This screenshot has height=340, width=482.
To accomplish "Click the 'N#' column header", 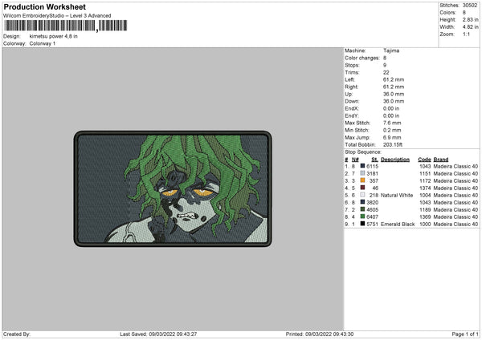I will [355, 160].
